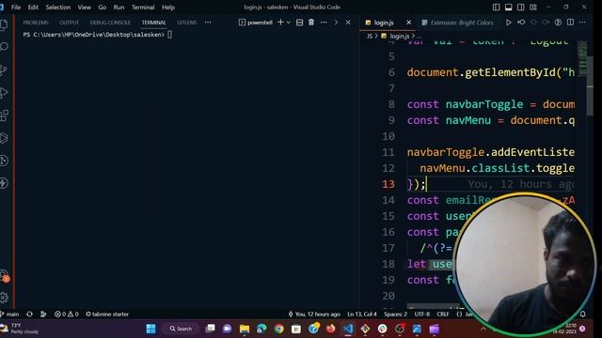602x338 pixels.
Task: Click the new terminal plus icon
Action: pos(280,23)
